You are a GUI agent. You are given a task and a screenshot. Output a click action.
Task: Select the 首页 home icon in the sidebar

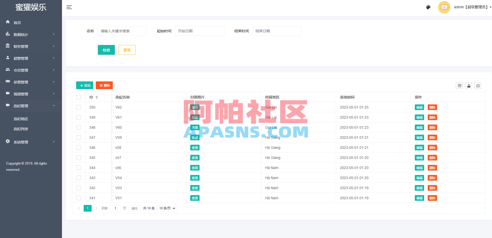(8, 22)
